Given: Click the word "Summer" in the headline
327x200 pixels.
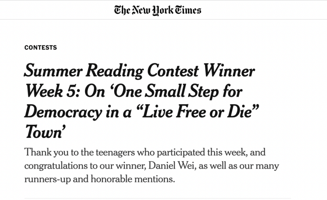Looking at the screenshot, I should (x=53, y=71).
